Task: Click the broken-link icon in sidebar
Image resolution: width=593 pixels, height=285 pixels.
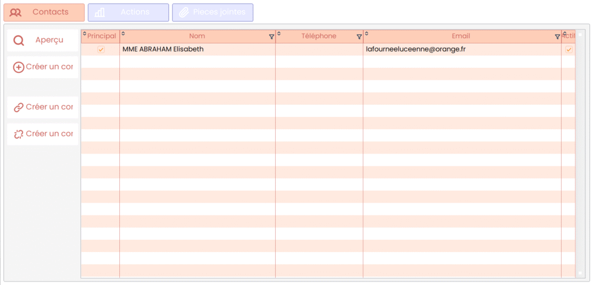Action: pyautogui.click(x=19, y=134)
